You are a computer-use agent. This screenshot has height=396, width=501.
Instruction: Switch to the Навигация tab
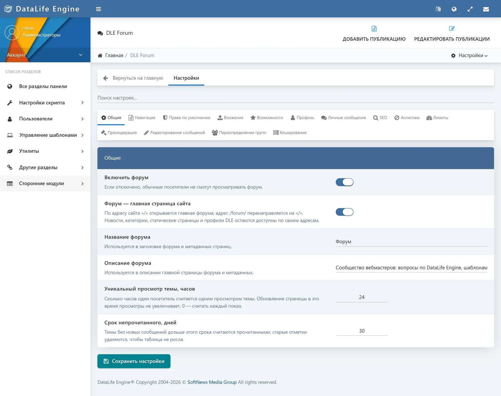pyautogui.click(x=142, y=118)
